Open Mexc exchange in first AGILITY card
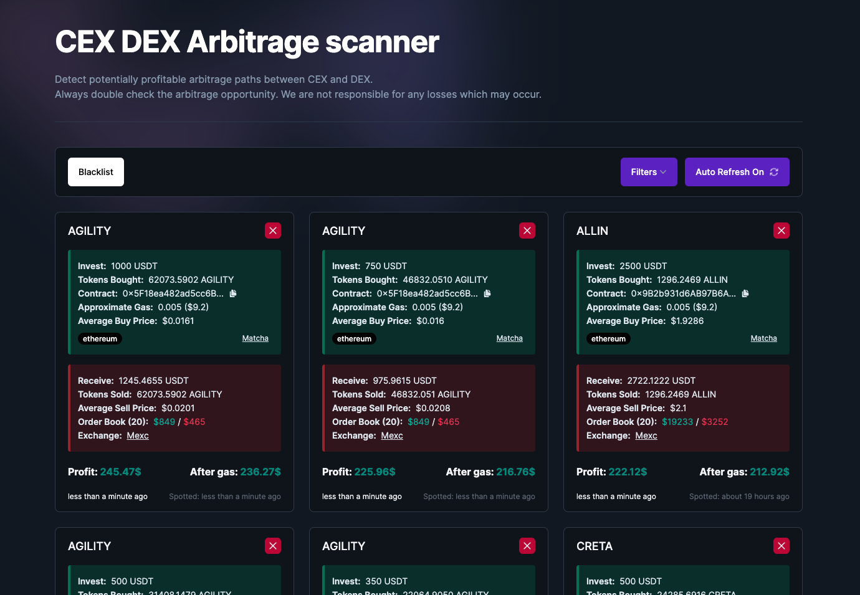This screenshot has height=595, width=860. pyautogui.click(x=138, y=436)
